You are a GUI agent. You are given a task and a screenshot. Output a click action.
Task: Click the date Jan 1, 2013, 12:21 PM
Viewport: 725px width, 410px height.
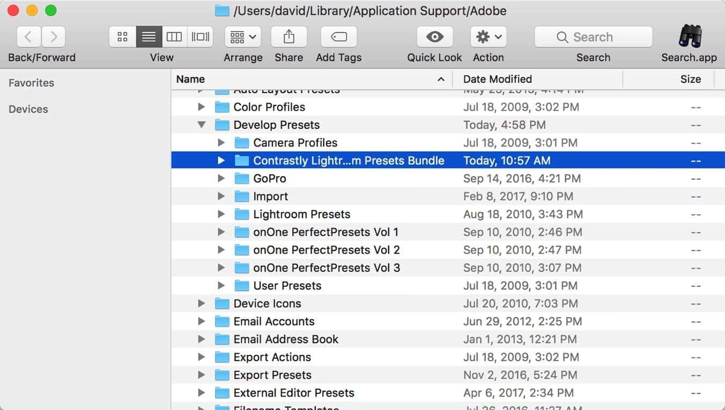[520, 339]
